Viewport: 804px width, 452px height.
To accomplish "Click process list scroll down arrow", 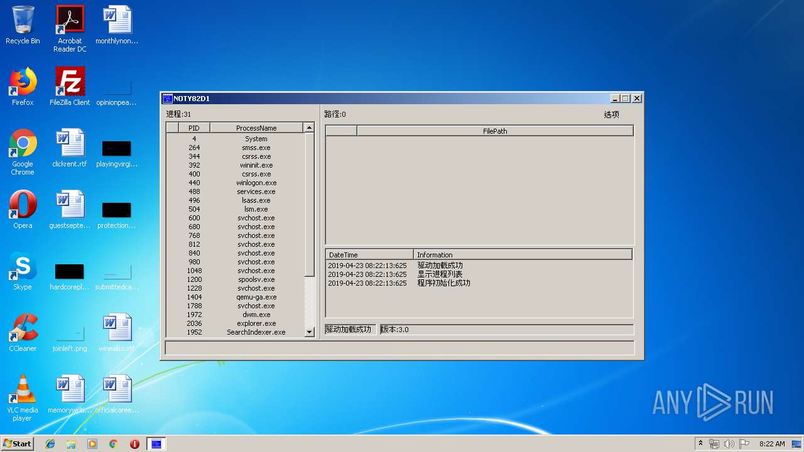I will click(309, 332).
